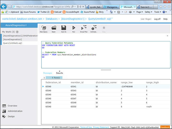Viewport: 172px width, 129px height.
Task: Expand the print options dropdown arrow
Action: (x=134, y=12)
